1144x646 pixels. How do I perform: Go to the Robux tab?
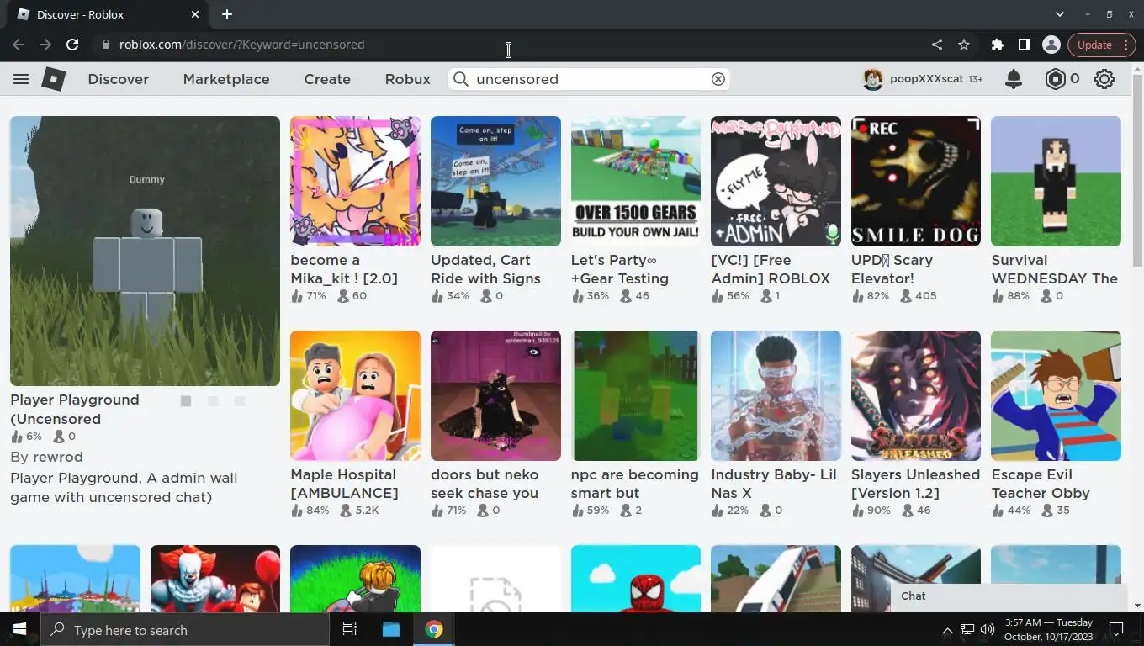[x=408, y=79]
